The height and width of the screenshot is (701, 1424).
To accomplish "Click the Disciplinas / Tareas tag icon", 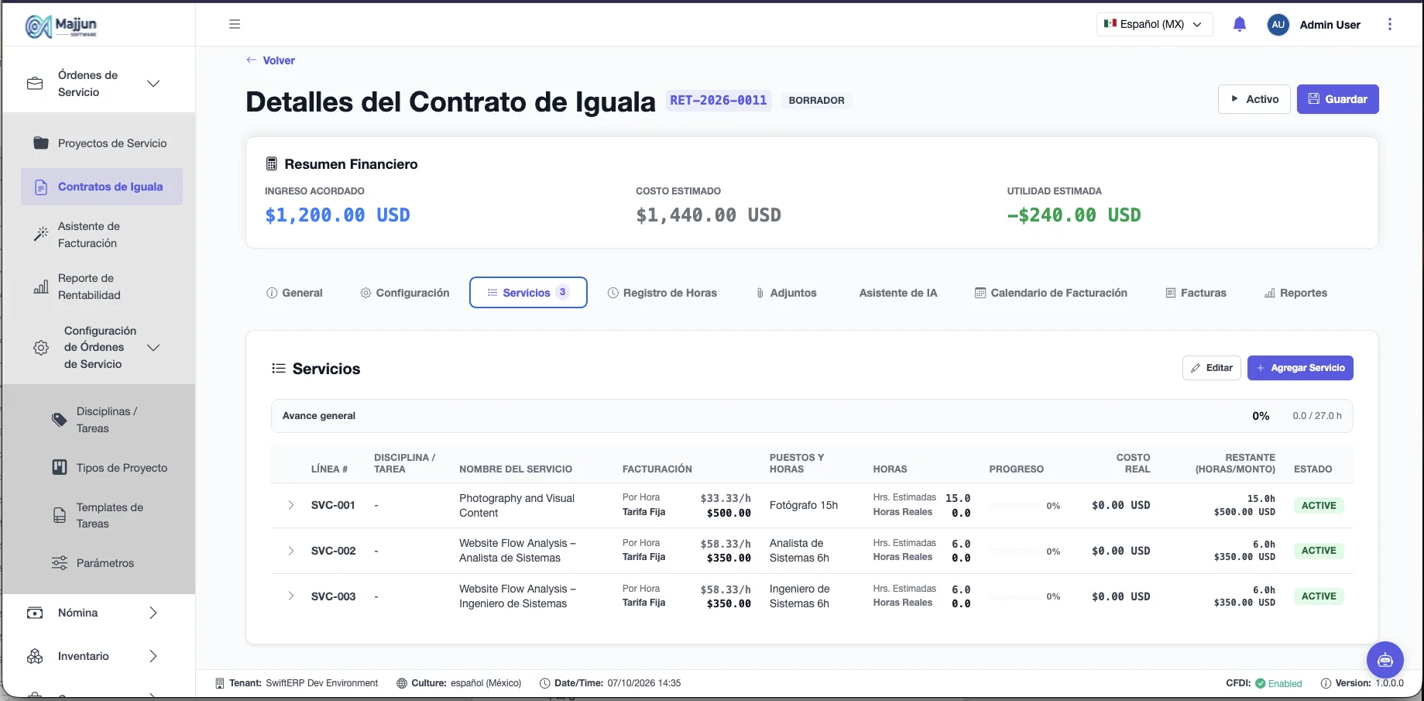I will [x=60, y=420].
